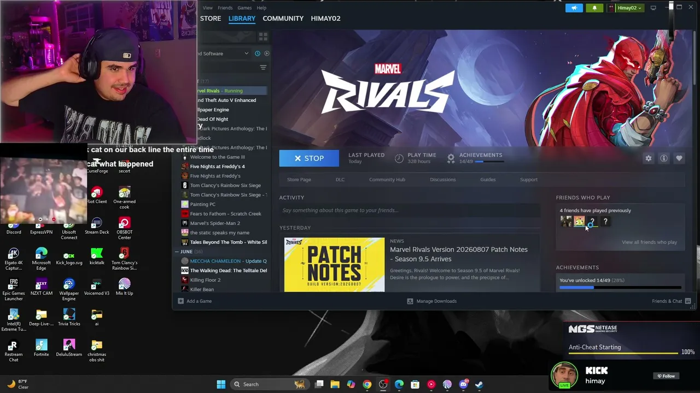This screenshot has width=700, height=393.
Task: Open Marvel Rivals Discussions tab
Action: point(442,180)
